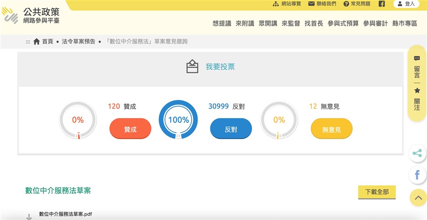The height and width of the screenshot is (220, 427).
Task: Go to 首頁 in the breadcrumb
Action: click(48, 42)
